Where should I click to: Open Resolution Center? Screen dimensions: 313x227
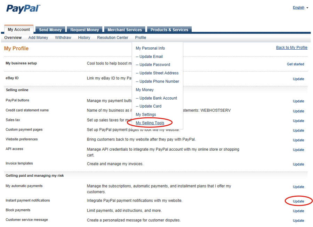pos(113,37)
